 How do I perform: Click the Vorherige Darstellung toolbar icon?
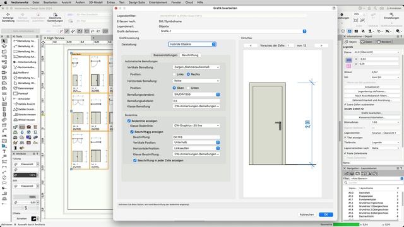tap(8, 17)
